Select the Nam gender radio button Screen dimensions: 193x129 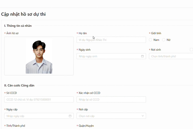151,40
